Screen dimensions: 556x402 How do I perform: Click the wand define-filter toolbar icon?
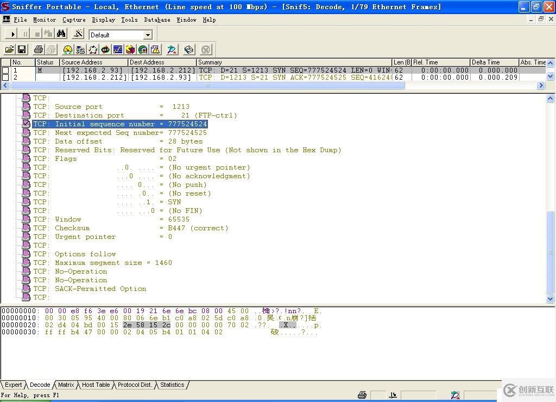pyautogui.click(x=78, y=34)
